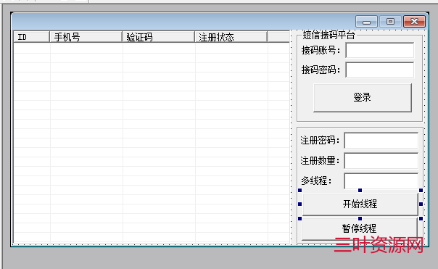Click the ID column header

32,37
